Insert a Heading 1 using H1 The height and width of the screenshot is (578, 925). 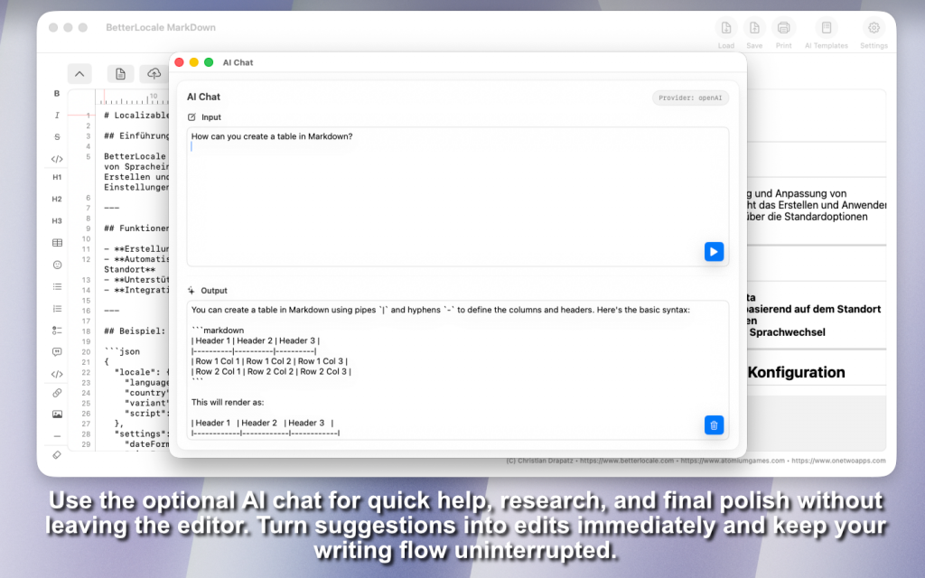(57, 177)
